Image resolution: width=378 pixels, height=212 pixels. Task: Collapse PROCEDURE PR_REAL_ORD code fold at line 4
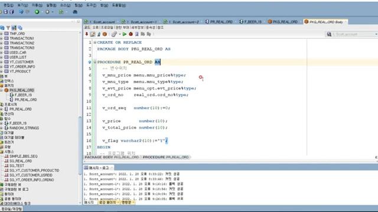(94, 62)
